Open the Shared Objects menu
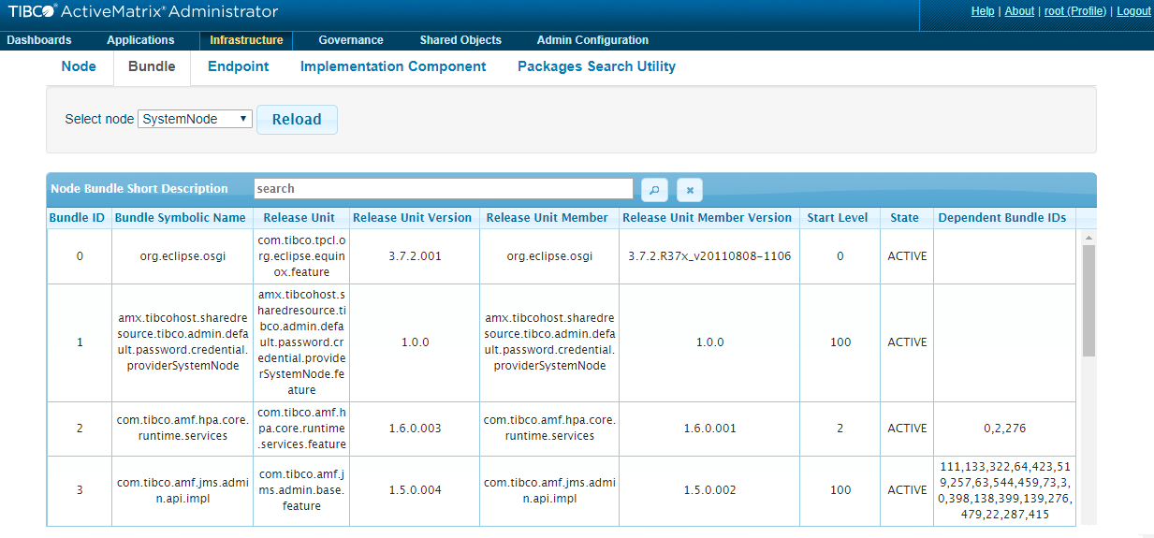This screenshot has width=1154, height=538. [460, 40]
